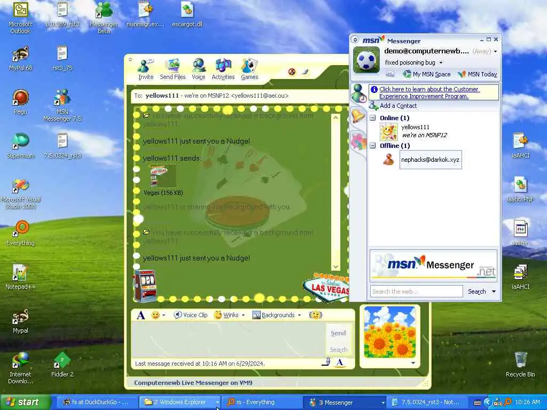
Task: Select the MSN Messenger 7.5 desktop shortcut
Action: (62, 105)
